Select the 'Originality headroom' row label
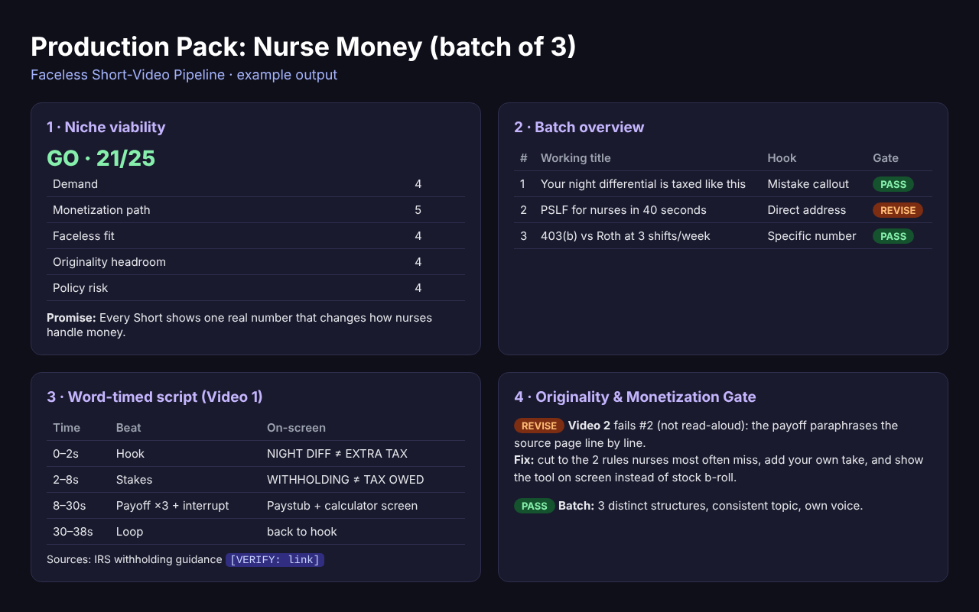Viewport: 979px width, 612px height. click(x=109, y=262)
